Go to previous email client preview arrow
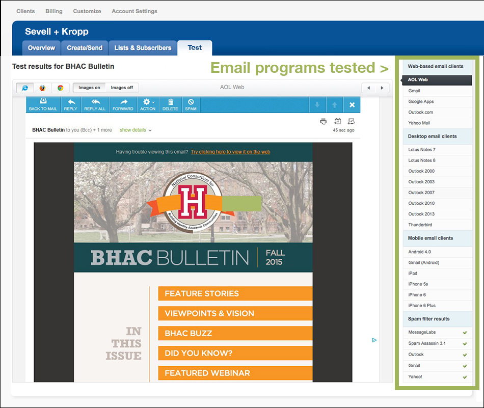The image size is (484, 408). [368, 88]
